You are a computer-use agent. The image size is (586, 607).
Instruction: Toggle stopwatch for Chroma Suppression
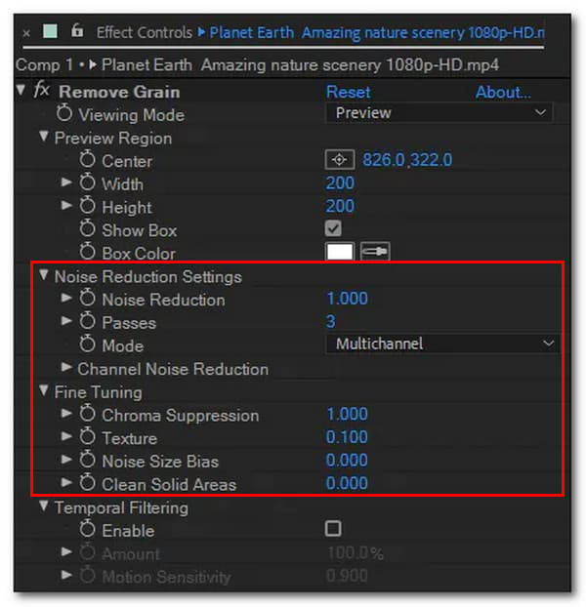point(88,414)
